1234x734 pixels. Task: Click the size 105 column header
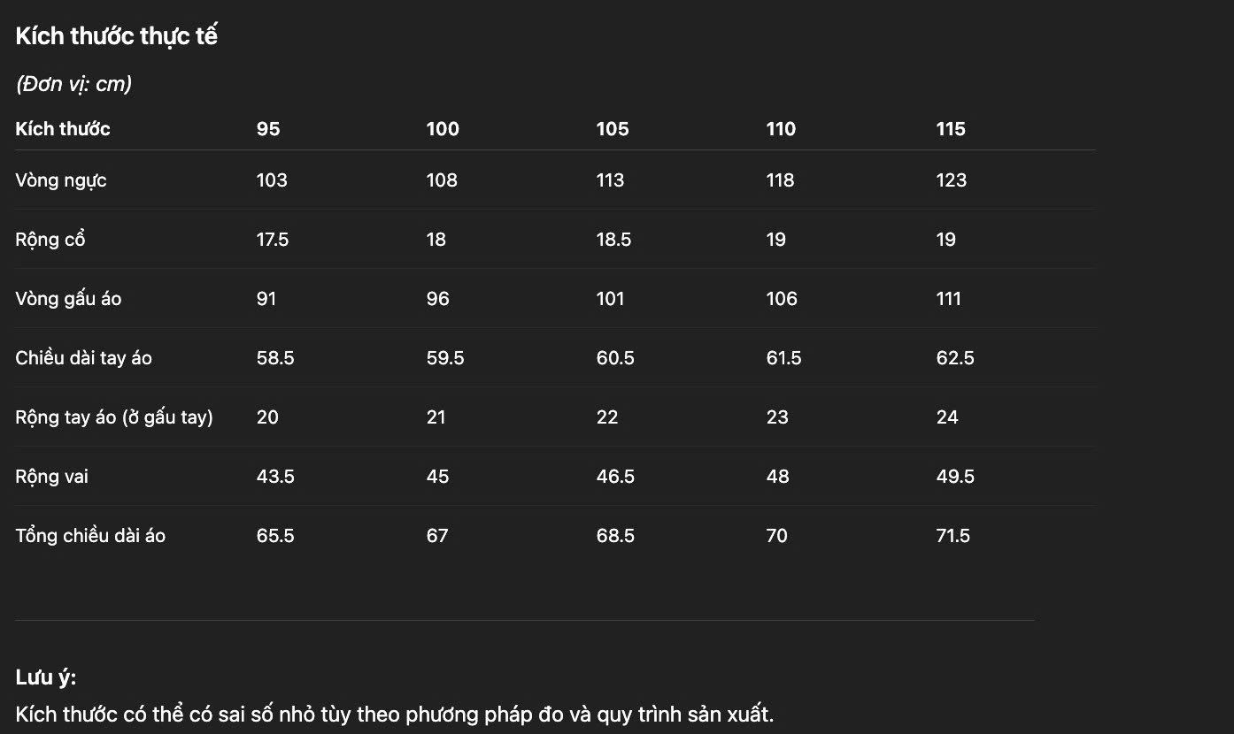[613, 129]
